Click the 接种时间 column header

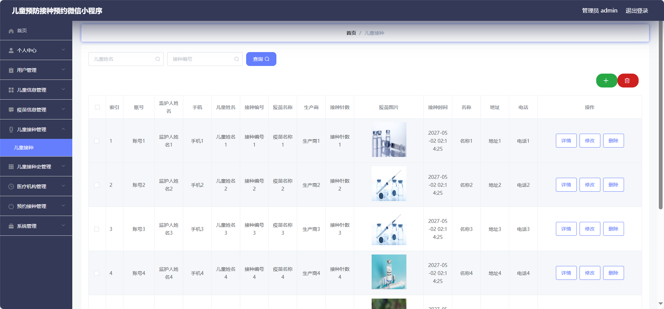[x=438, y=107]
